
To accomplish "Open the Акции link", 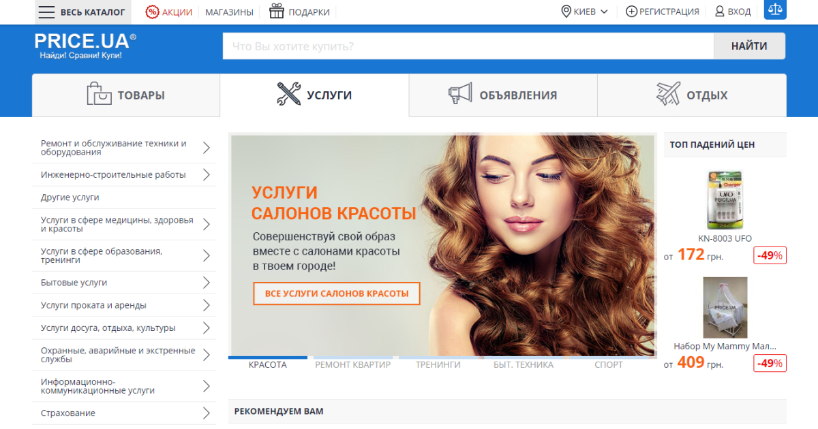I will pyautogui.click(x=177, y=12).
